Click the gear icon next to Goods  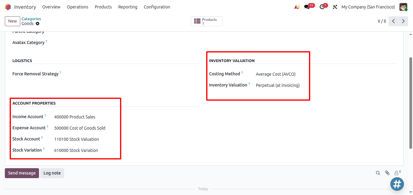click(x=37, y=24)
